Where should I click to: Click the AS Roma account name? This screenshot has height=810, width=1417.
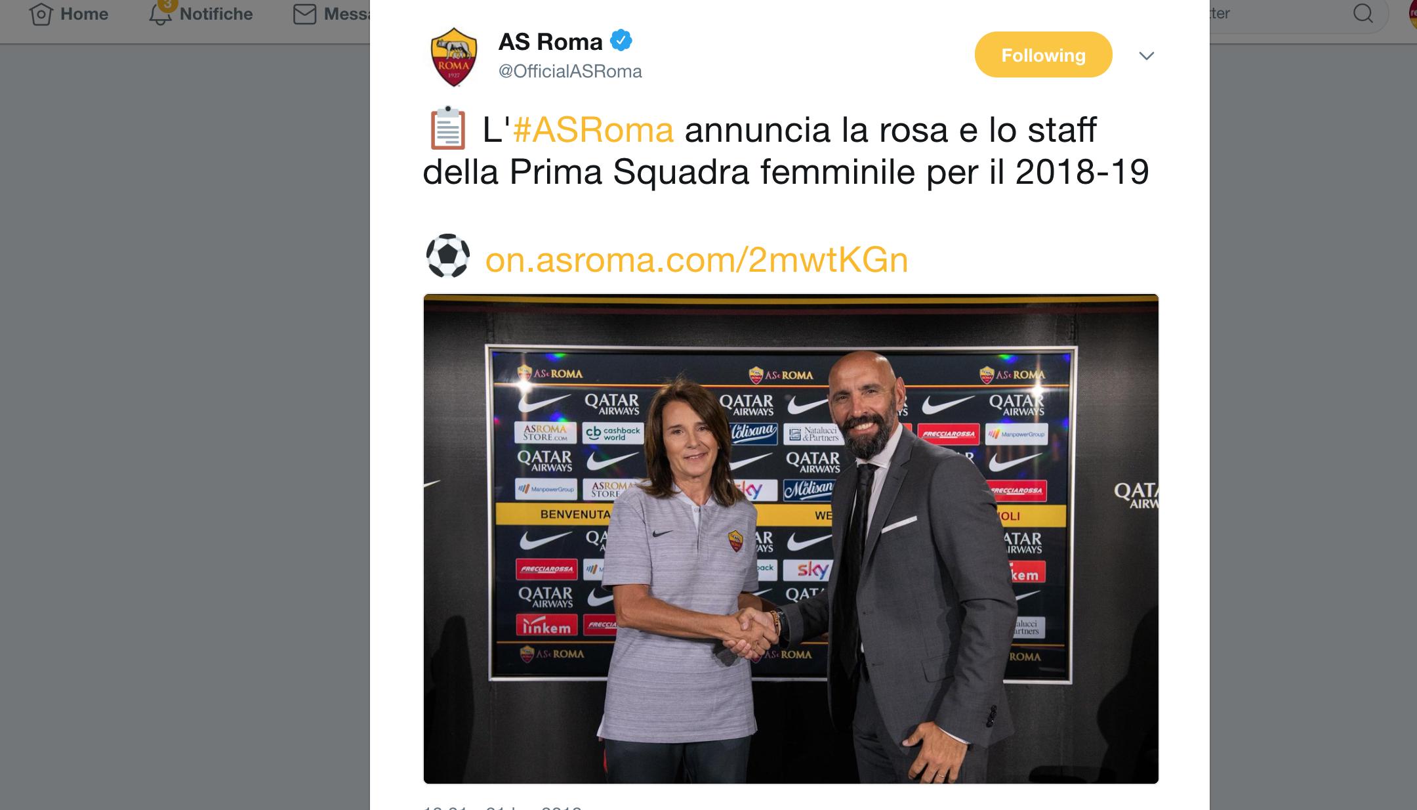(550, 41)
